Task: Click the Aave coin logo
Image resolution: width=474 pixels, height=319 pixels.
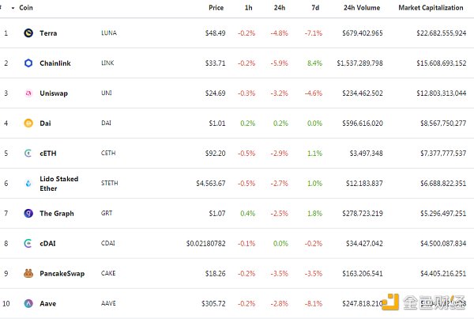Action: point(28,303)
